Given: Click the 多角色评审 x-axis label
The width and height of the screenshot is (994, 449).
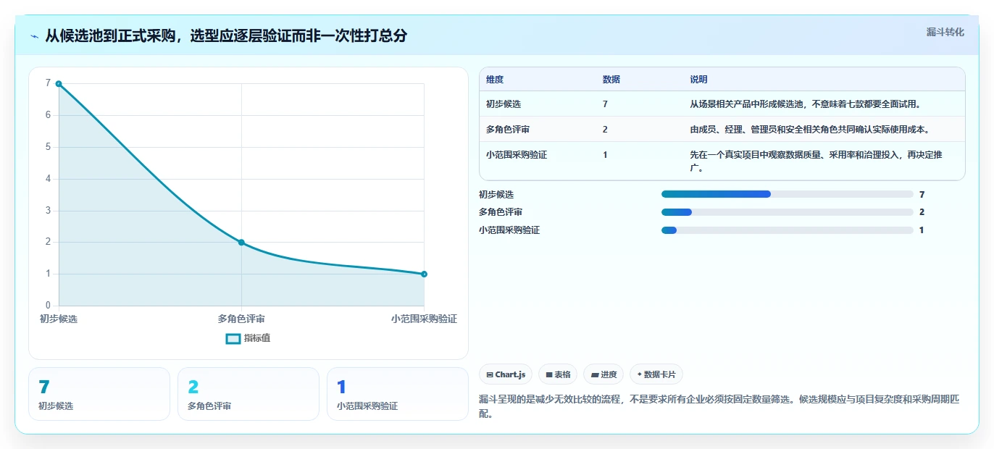Looking at the screenshot, I should 241,319.
